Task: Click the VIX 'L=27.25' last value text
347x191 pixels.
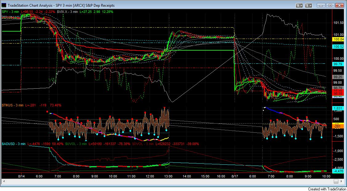Action: click(x=85, y=11)
